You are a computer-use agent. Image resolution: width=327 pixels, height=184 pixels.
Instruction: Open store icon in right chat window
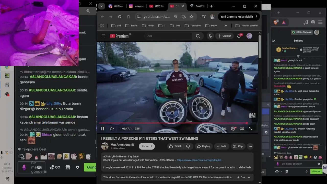pyautogui.click(x=287, y=171)
